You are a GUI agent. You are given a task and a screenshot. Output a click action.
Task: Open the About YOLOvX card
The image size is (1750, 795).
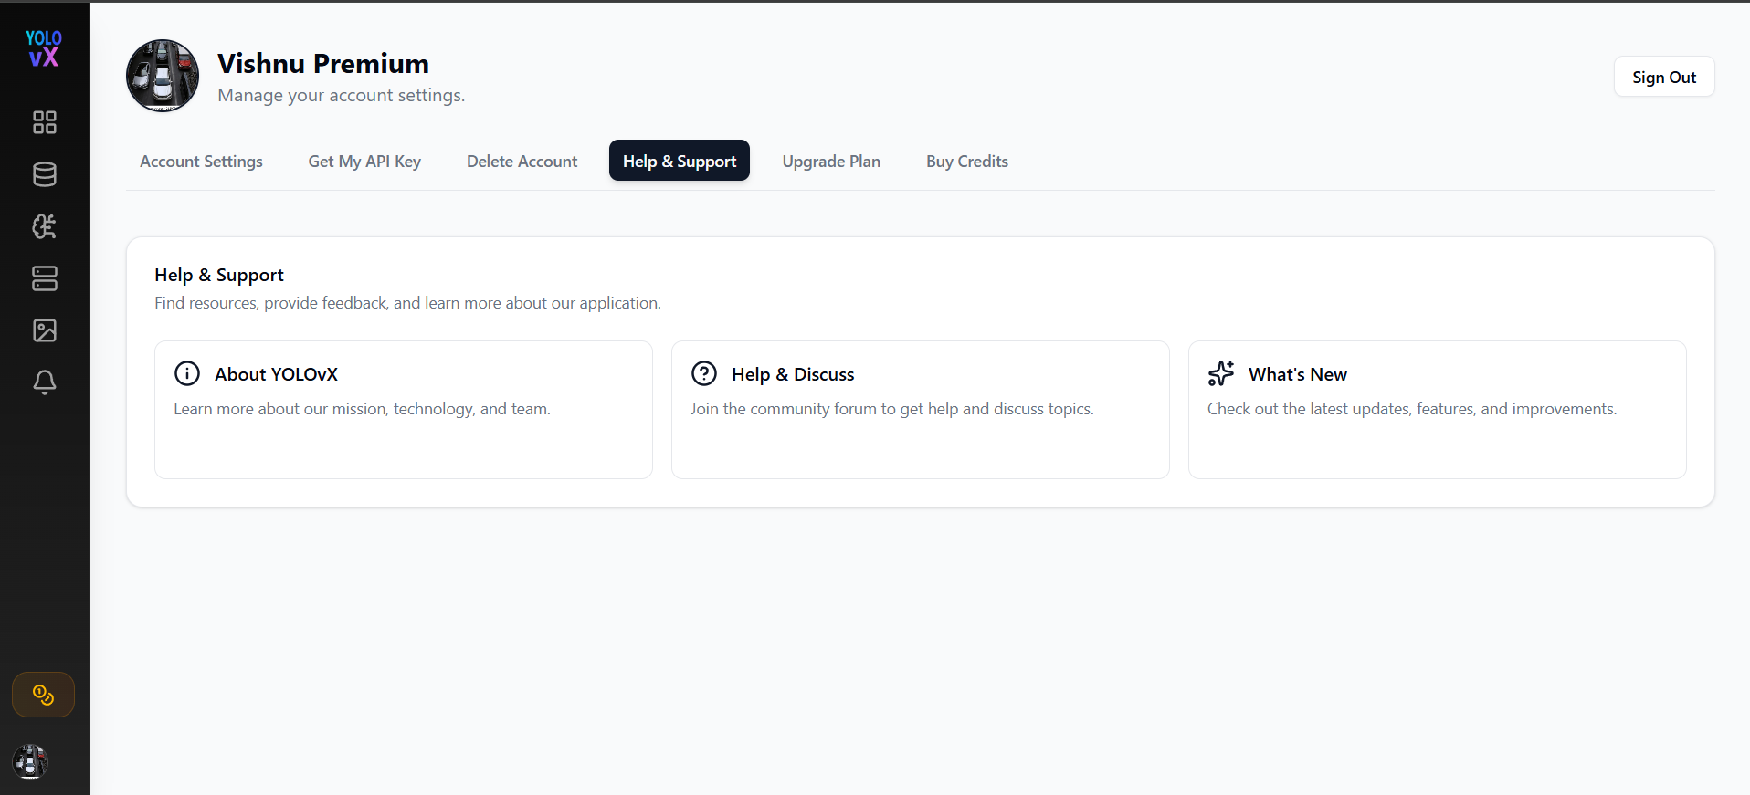coord(404,410)
